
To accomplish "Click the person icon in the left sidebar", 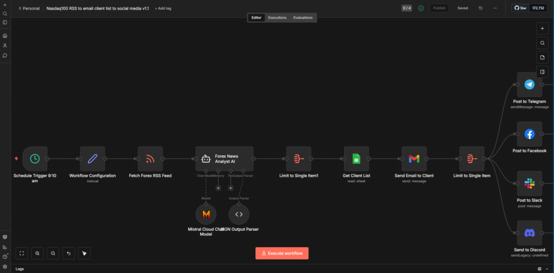I will click(x=5, y=45).
